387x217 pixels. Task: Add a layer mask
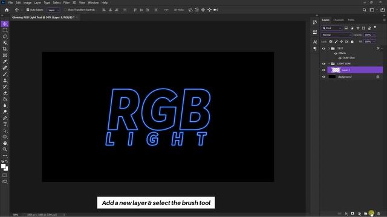pyautogui.click(x=353, y=213)
